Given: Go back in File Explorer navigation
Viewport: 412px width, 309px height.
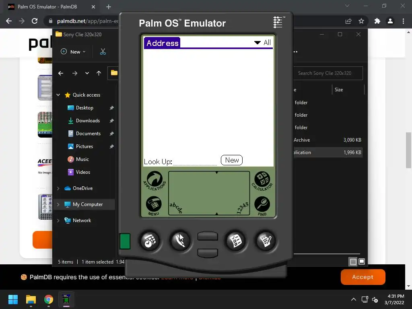Looking at the screenshot, I should (61, 73).
